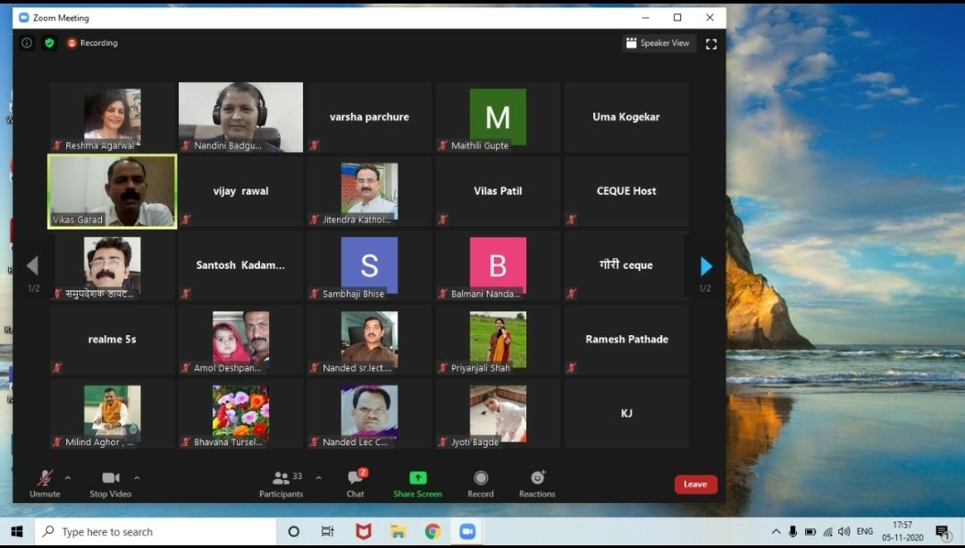Viewport: 965px width, 548px height.
Task: Stop Video camera button
Action: [110, 484]
